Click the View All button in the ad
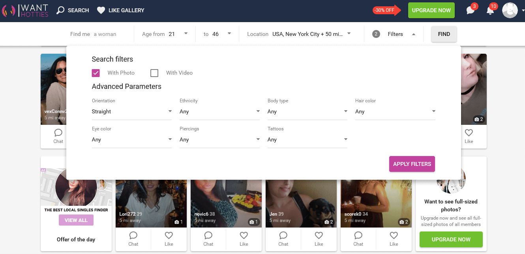 [x=76, y=220]
